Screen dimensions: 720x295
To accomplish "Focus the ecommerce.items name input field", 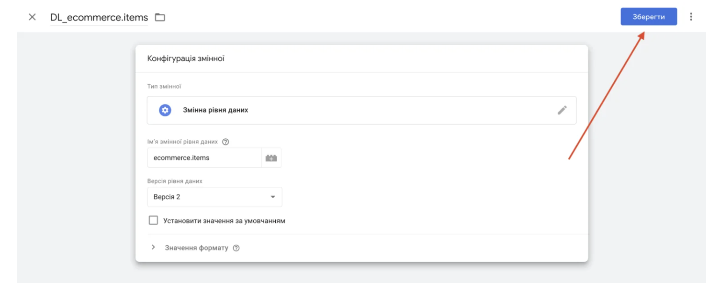I will [204, 158].
